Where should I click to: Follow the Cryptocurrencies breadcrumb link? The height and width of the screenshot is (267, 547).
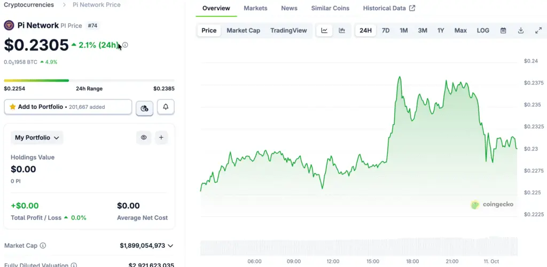(x=29, y=5)
